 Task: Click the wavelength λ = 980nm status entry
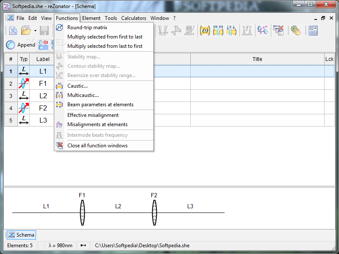click(60, 246)
